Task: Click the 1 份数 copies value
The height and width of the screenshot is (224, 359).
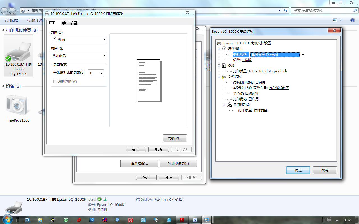Action: tap(247, 60)
